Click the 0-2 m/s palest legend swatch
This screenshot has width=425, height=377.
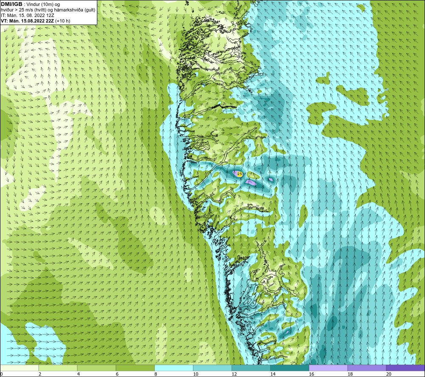20,368
